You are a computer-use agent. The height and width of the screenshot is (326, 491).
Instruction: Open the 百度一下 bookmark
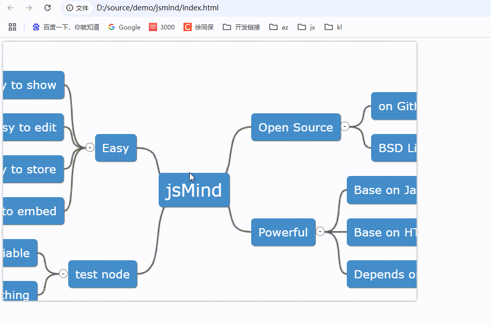[x=66, y=27]
